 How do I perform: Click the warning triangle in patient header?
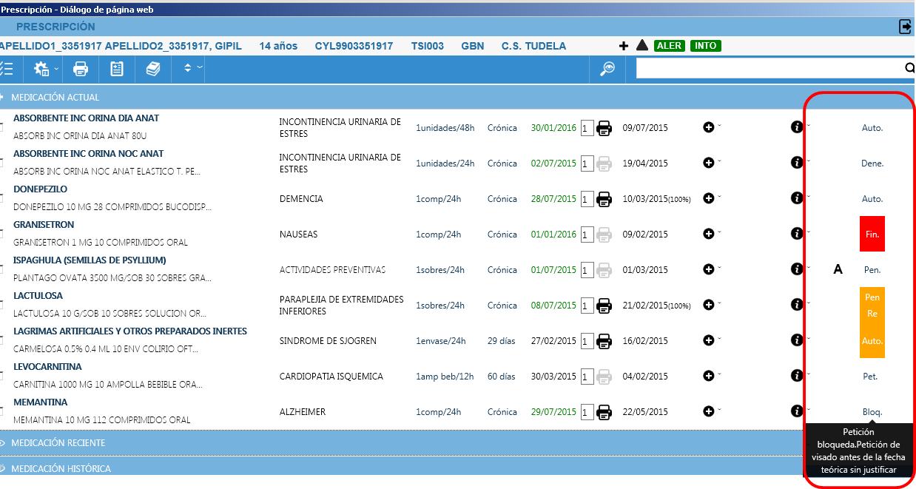[642, 46]
